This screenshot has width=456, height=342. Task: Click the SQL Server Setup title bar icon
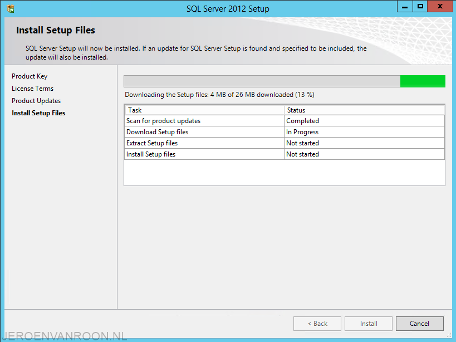(x=11, y=8)
